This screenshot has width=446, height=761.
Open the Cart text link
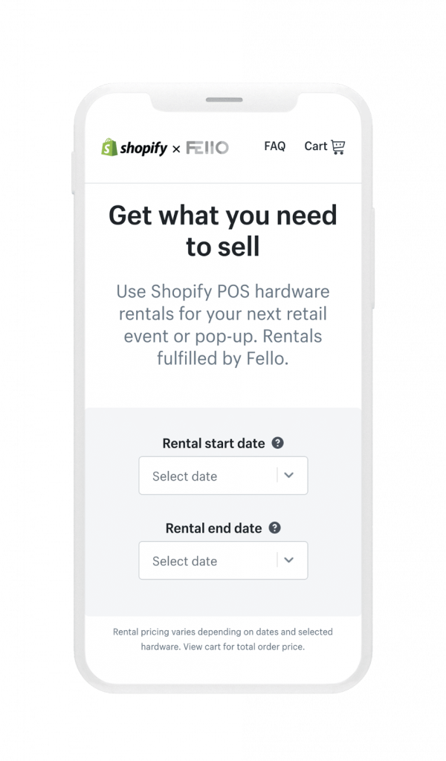click(x=315, y=146)
